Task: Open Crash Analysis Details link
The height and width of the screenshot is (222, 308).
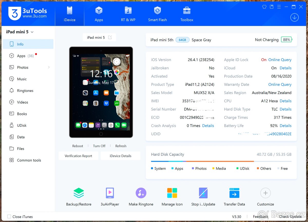Action: pos(208,126)
